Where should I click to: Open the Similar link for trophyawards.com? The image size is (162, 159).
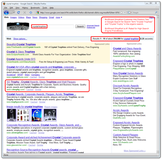42,102
